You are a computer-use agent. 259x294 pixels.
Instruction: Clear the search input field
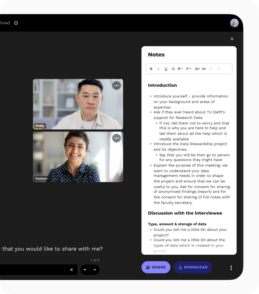72,270
